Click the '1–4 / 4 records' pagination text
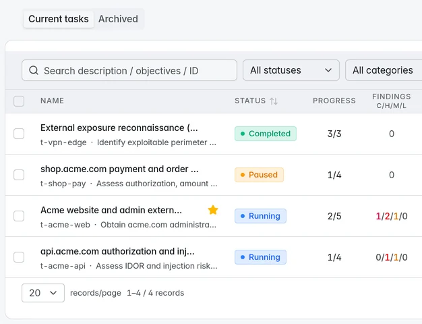Image resolution: width=422 pixels, height=324 pixels. (x=156, y=293)
